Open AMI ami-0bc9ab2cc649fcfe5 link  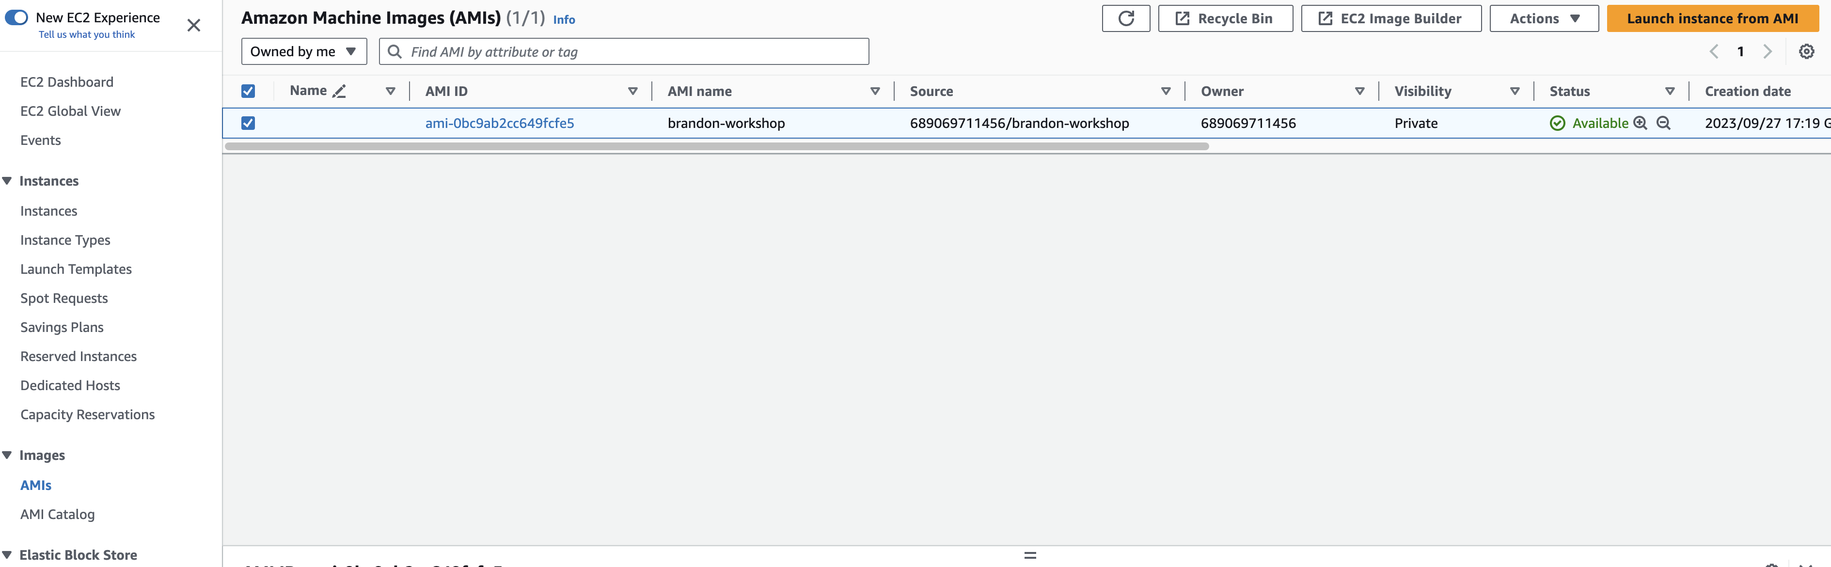pyautogui.click(x=500, y=123)
